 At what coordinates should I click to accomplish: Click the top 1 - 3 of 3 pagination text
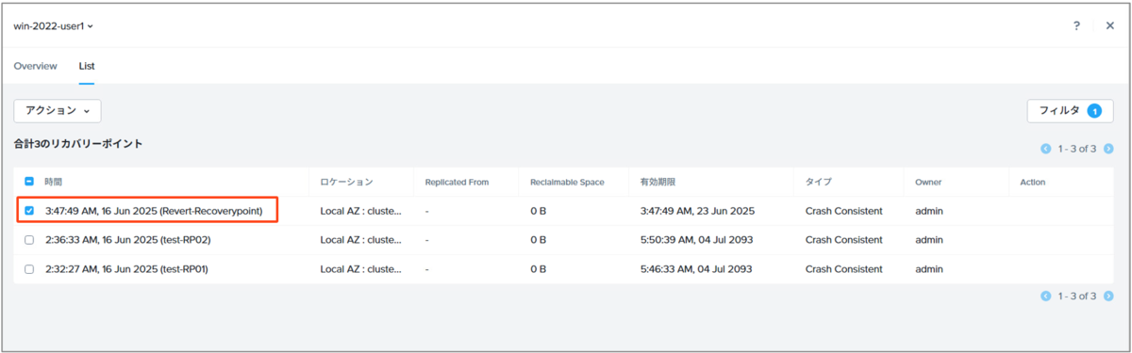coord(1076,149)
